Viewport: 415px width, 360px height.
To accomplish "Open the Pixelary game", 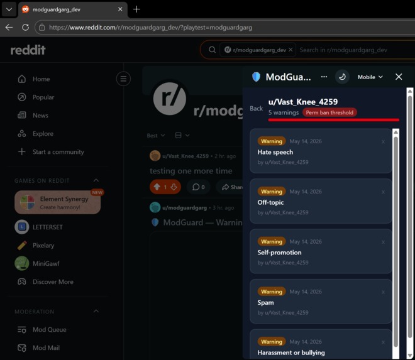I will click(43, 245).
